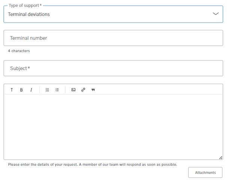Insert a code block
The image size is (227, 183).
74,90
